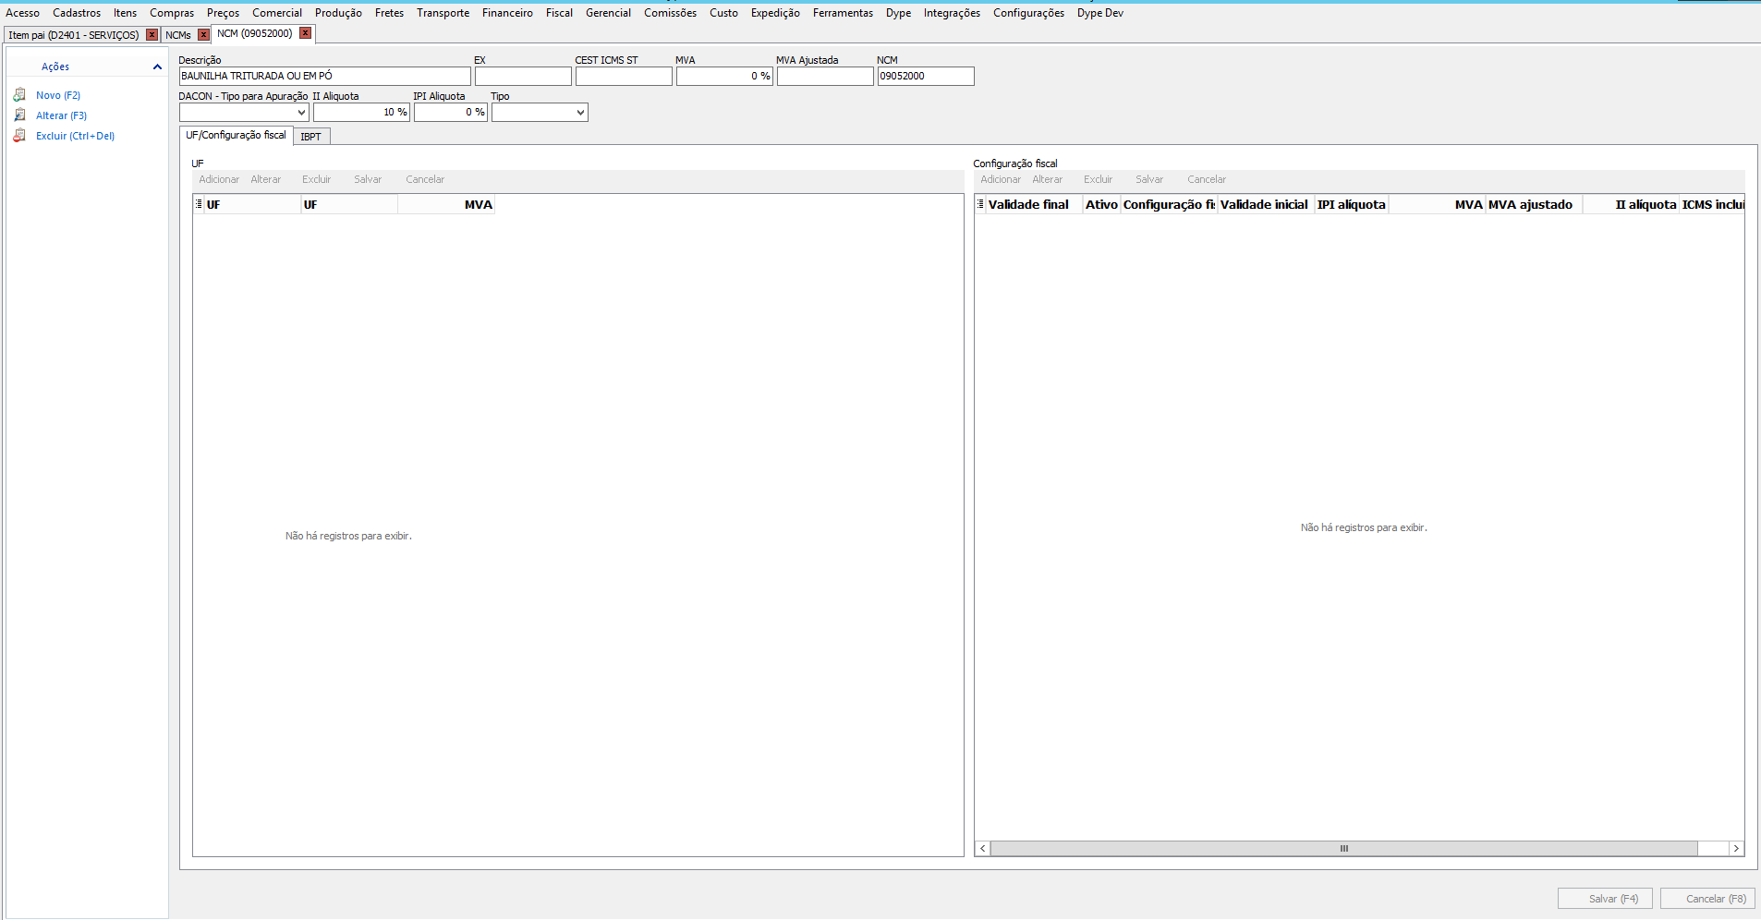The width and height of the screenshot is (1761, 920).
Task: Open the Tipo dropdown
Action: (x=580, y=113)
